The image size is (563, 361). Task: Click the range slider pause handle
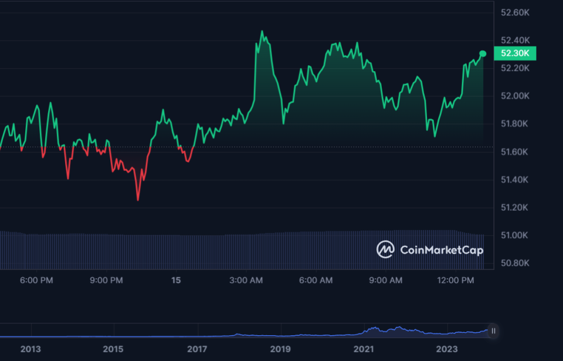pyautogui.click(x=493, y=331)
